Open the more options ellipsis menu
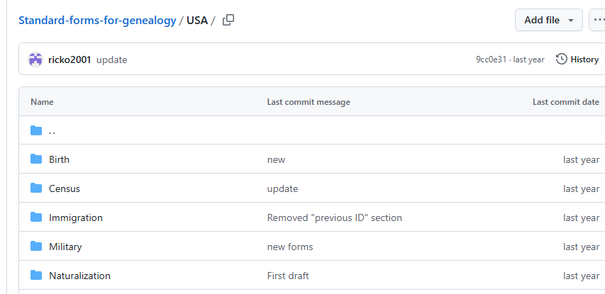This screenshot has width=605, height=294. (598, 20)
